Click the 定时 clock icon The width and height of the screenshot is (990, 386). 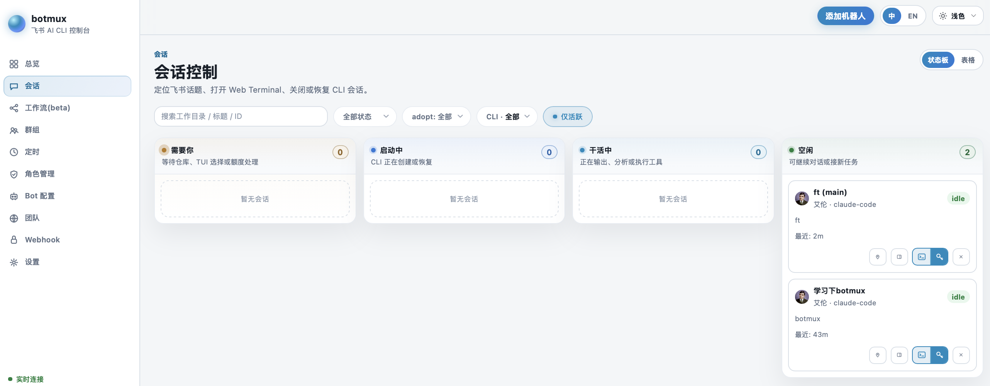[14, 152]
